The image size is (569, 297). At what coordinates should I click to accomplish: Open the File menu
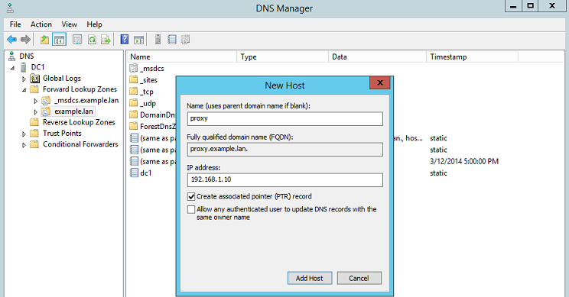click(x=15, y=24)
